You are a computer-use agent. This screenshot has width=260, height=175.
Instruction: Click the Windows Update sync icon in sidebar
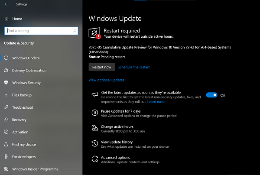click(6, 58)
